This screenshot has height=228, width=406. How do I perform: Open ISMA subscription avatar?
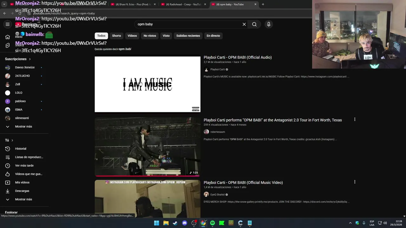pos(8,110)
